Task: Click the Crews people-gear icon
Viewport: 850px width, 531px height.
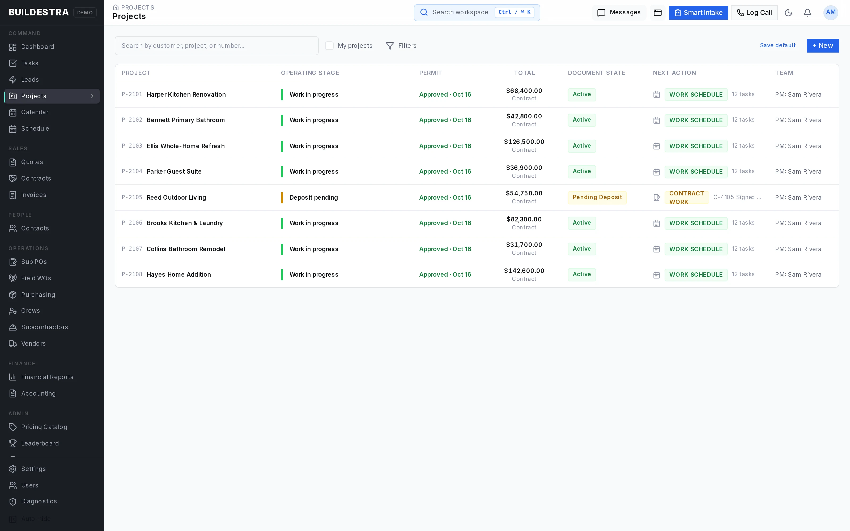Action: 13,311
